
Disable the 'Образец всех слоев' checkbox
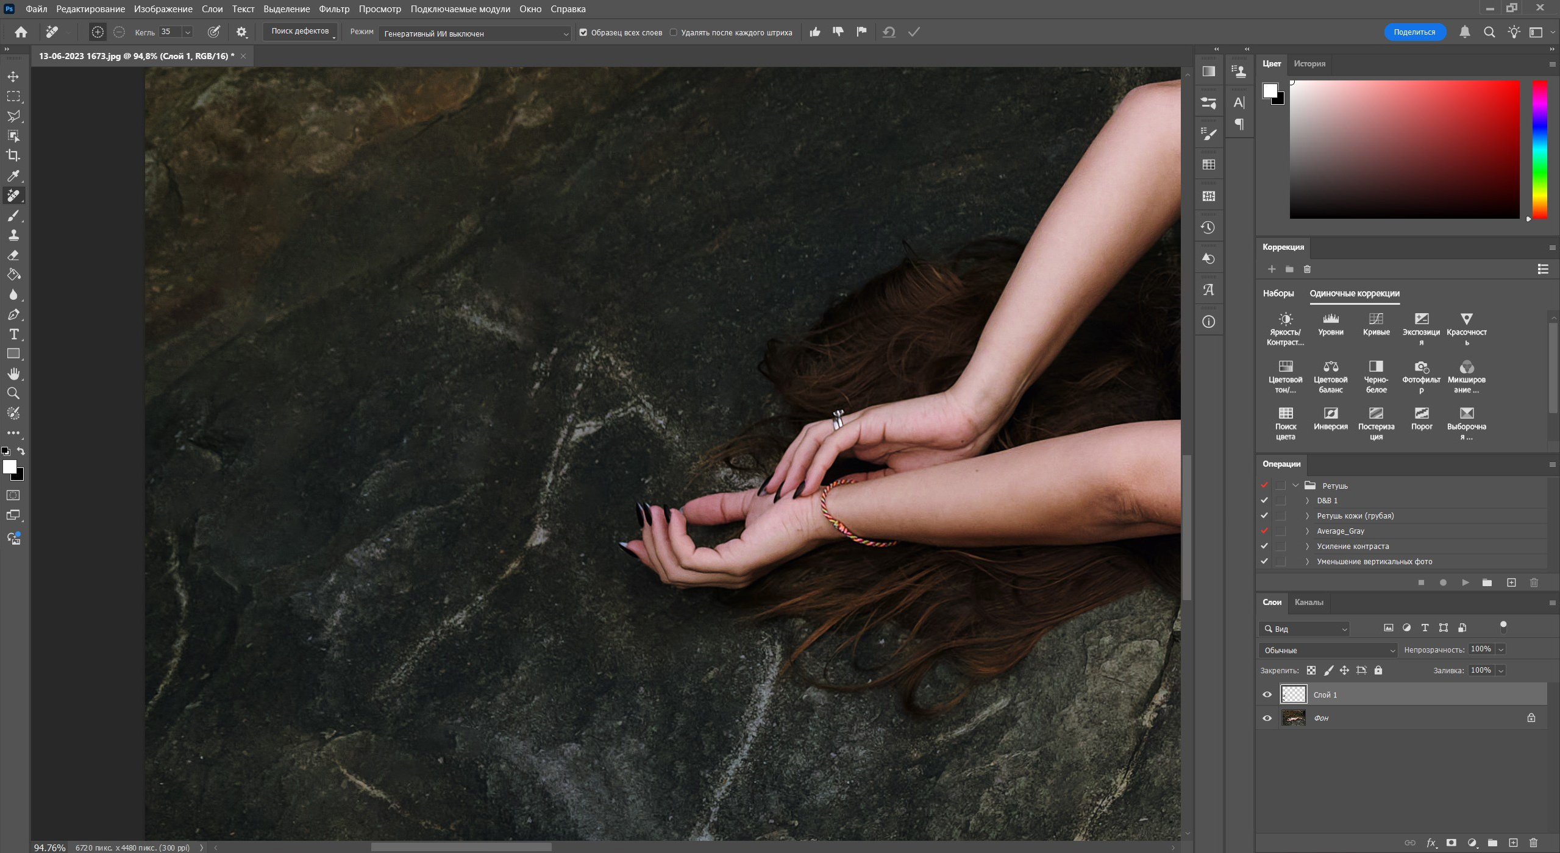click(x=584, y=32)
